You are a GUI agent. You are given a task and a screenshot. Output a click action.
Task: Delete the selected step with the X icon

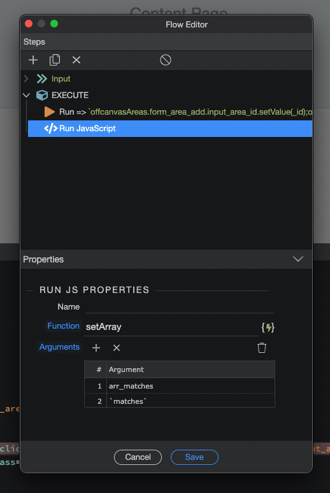76,60
